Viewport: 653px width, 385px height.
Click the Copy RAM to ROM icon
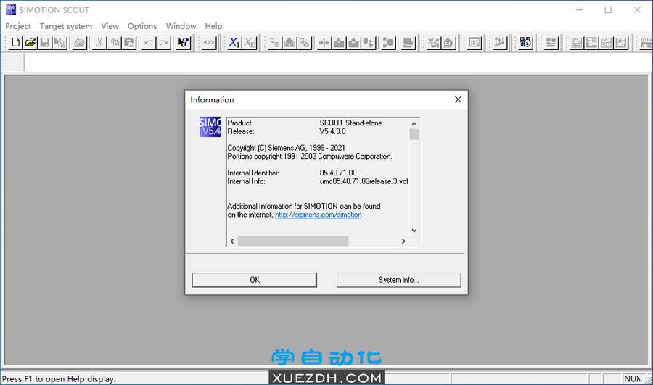369,43
